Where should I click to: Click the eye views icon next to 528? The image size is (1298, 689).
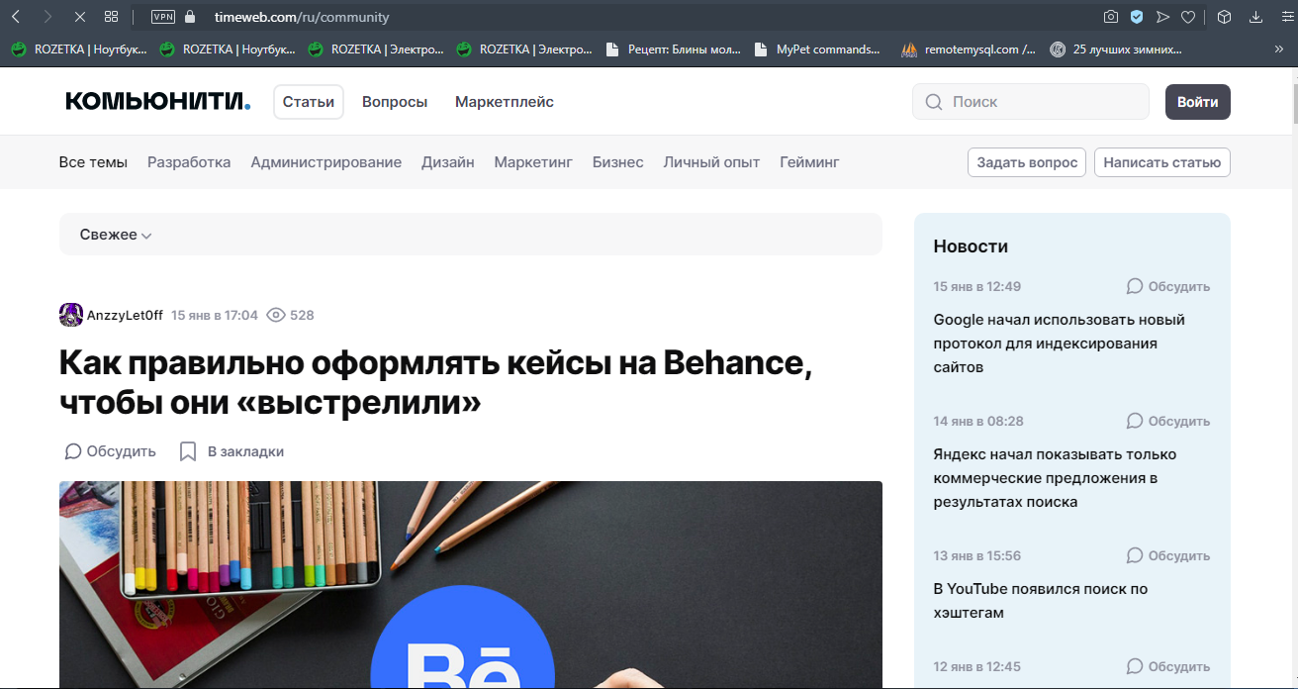point(276,315)
